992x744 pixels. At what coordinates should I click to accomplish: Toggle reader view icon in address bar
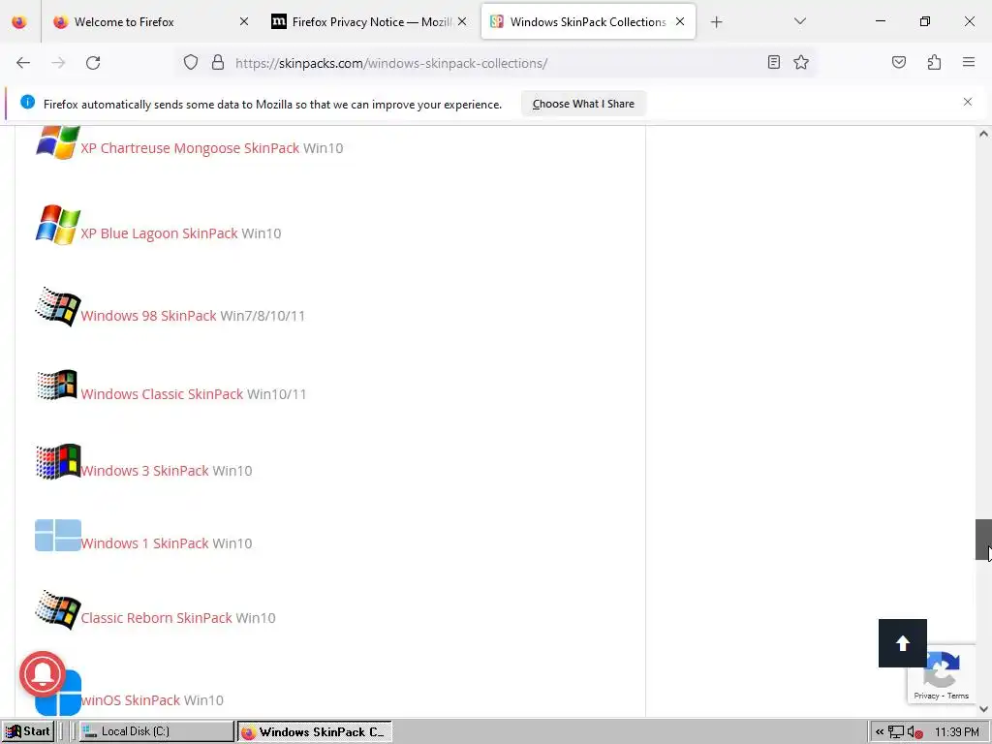(773, 62)
